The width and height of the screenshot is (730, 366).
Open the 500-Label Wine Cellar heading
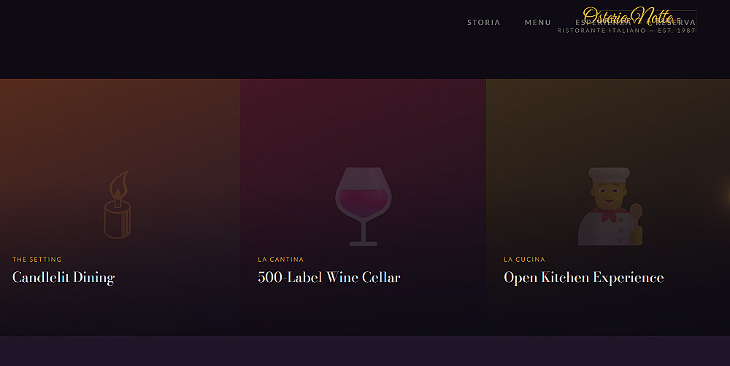point(329,278)
